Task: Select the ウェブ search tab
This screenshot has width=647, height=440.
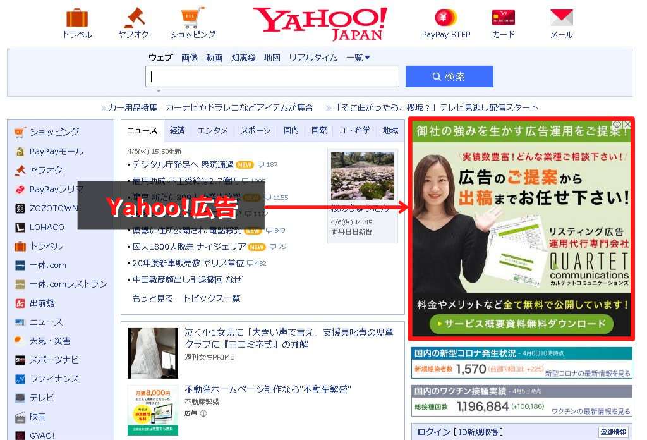Action: [160, 58]
